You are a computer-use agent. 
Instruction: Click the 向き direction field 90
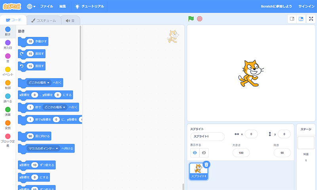pos(282,153)
